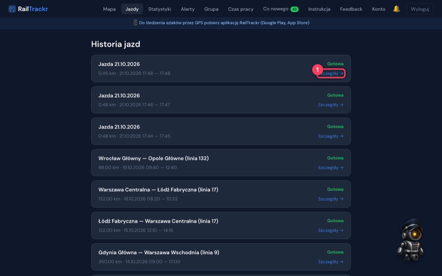
Task: Click the phone icon in GPS banner
Action: coord(135,22)
